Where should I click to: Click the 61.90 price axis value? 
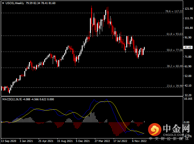[x=188, y=66]
